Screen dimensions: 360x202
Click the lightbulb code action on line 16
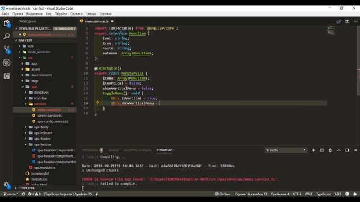point(97,103)
